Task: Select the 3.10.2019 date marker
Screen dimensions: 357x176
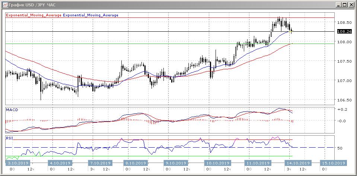Action: [x=17, y=163]
